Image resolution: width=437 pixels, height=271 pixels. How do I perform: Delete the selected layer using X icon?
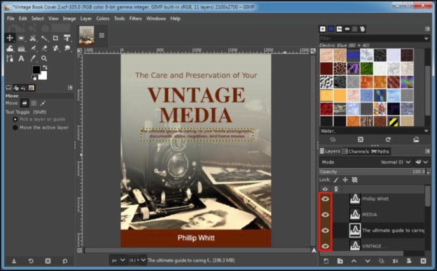(x=422, y=261)
